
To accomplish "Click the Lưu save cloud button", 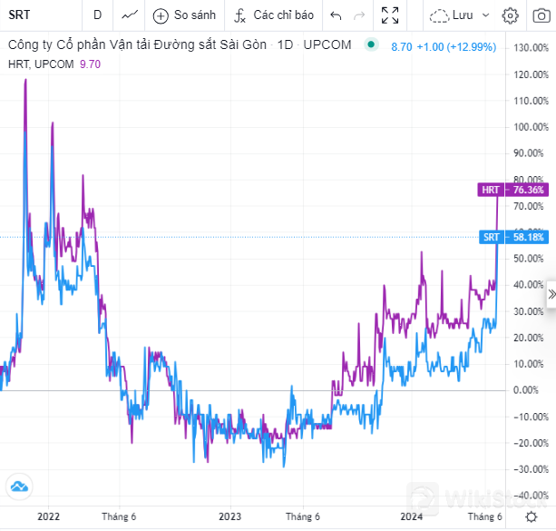I will coord(452,15).
